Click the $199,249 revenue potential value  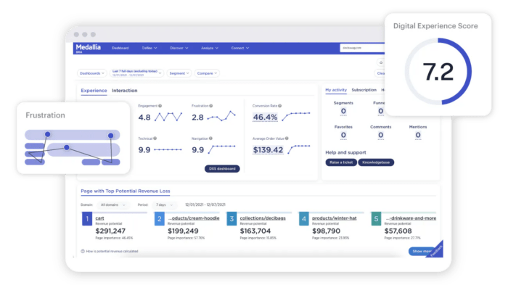coord(183,231)
